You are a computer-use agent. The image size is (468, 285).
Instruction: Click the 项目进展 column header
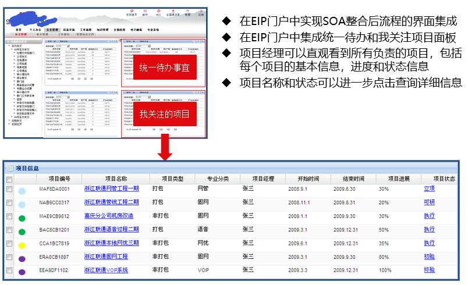click(x=399, y=179)
